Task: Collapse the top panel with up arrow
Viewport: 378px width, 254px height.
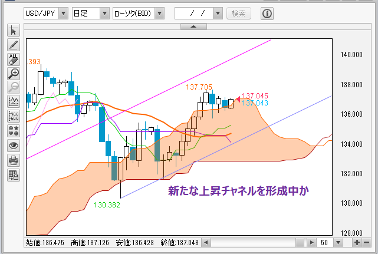Action: point(193,27)
